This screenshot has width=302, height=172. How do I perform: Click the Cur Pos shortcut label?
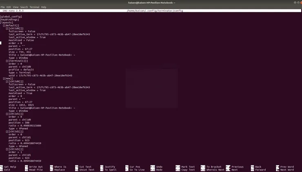coord(135,167)
